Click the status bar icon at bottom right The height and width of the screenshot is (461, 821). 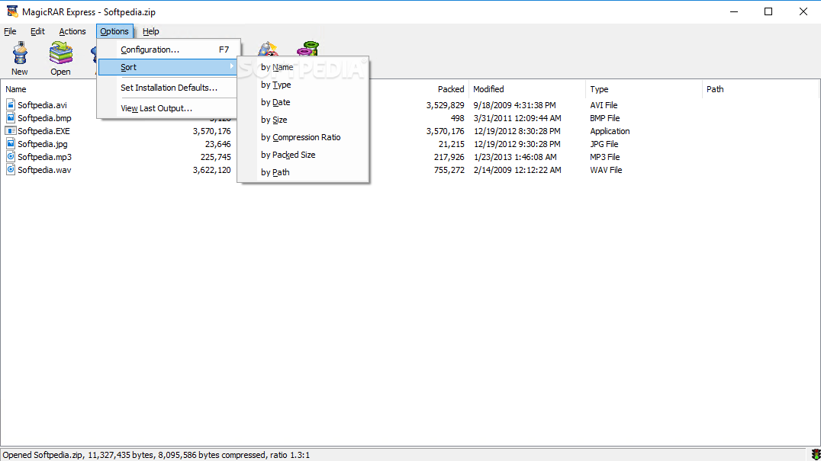click(x=815, y=455)
